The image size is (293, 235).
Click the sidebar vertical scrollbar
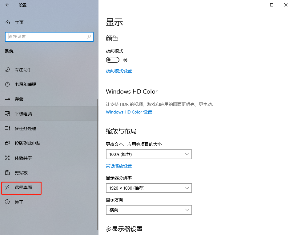pyautogui.click(x=98, y=164)
